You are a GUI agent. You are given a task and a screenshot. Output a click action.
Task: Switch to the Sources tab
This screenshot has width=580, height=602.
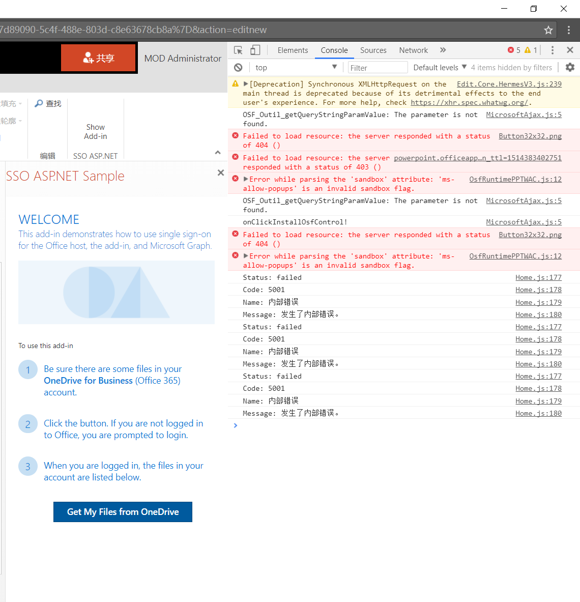pos(373,50)
